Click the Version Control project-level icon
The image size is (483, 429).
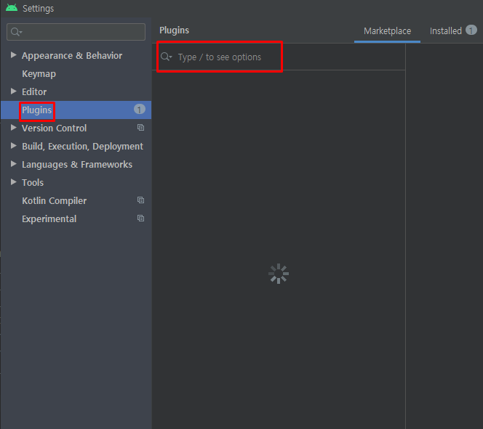(x=141, y=128)
